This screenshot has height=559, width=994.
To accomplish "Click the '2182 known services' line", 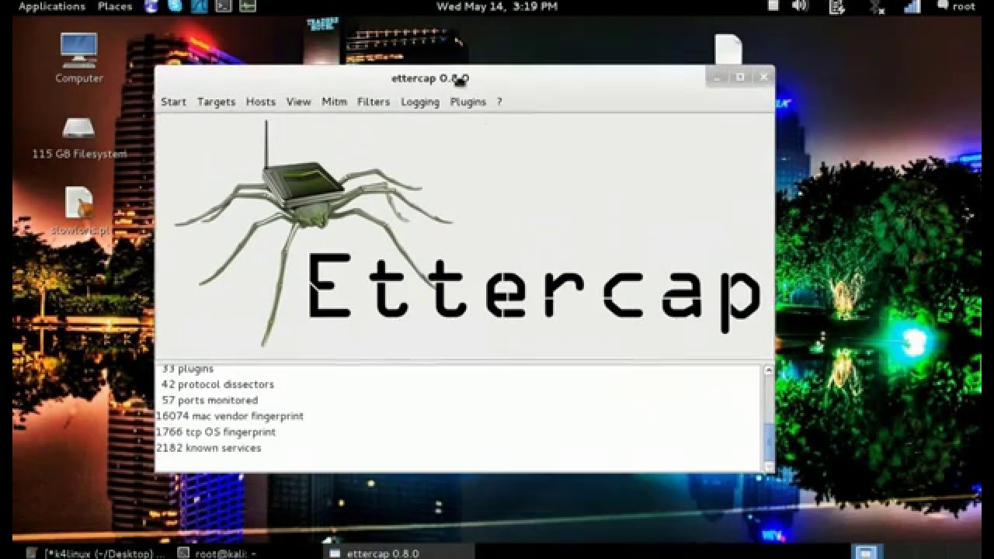I will click(208, 448).
